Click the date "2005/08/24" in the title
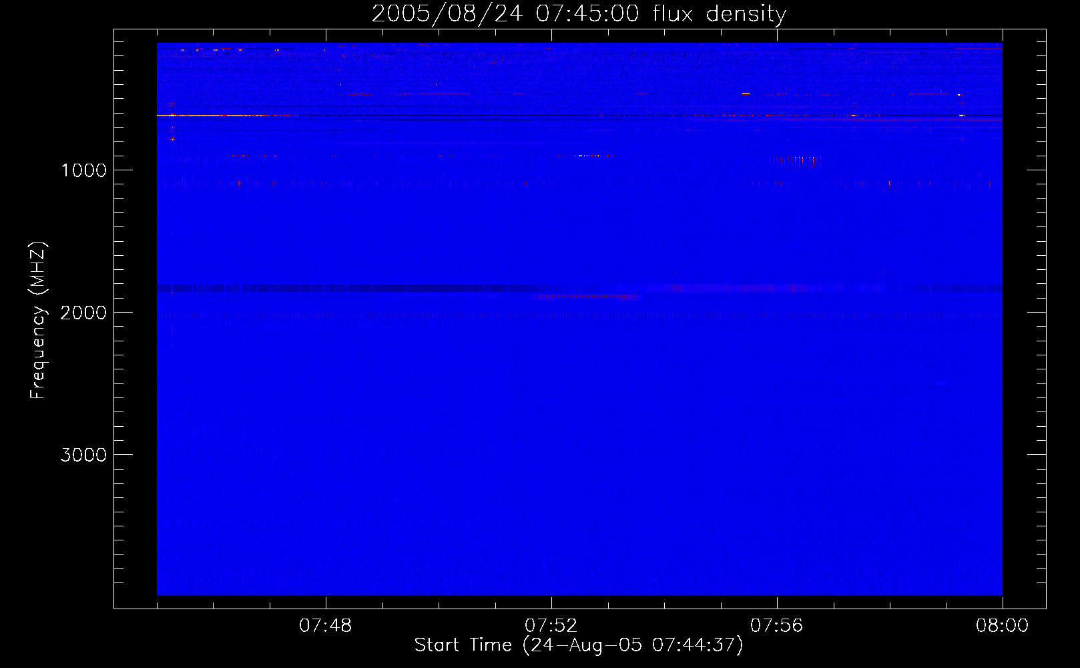 pos(447,14)
